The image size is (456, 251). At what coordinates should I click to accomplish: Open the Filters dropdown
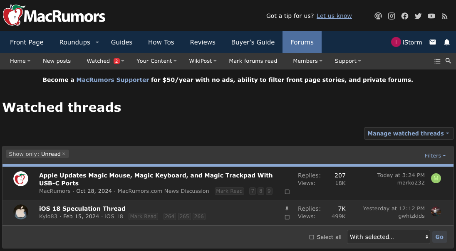435,156
